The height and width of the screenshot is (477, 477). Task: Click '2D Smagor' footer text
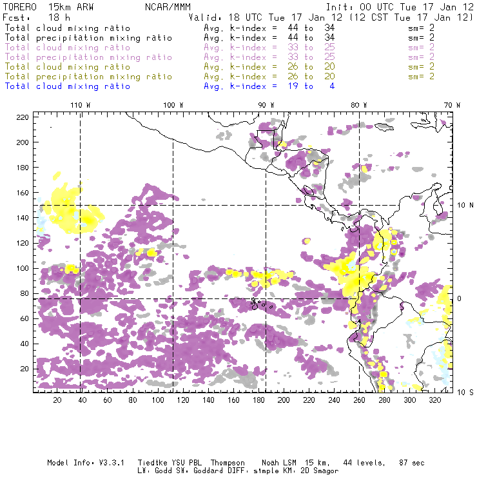coord(320,471)
